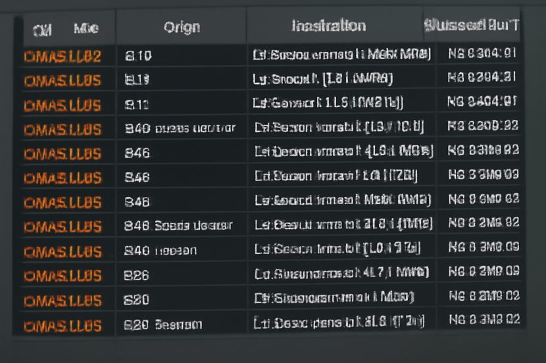Select the description ending in 'Mebk MR8)'
This screenshot has width=546, height=363.
point(342,54)
